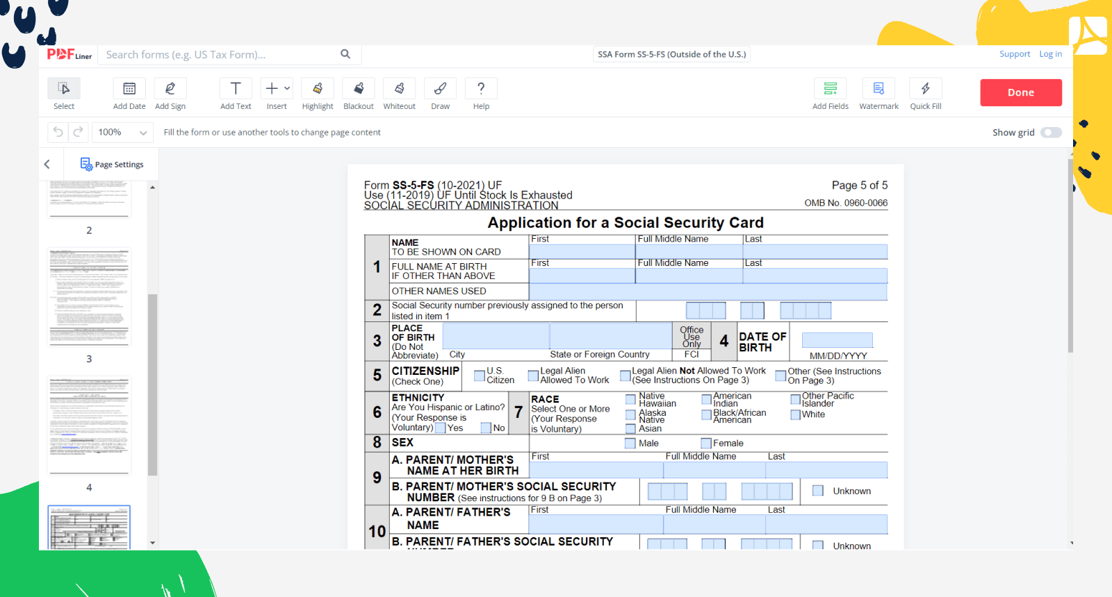The height and width of the screenshot is (597, 1112).
Task: Check the U.S. Citizen checkbox
Action: 480,376
